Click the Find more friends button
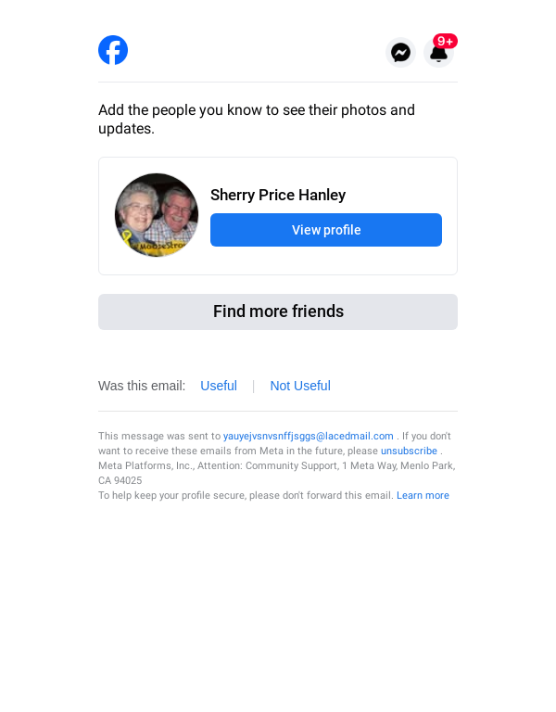This screenshot has height=712, width=556. point(278,311)
